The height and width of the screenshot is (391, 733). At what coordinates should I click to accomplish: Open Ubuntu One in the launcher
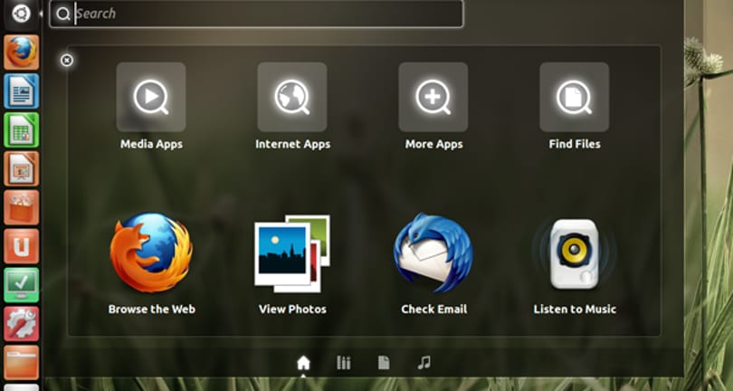22,246
